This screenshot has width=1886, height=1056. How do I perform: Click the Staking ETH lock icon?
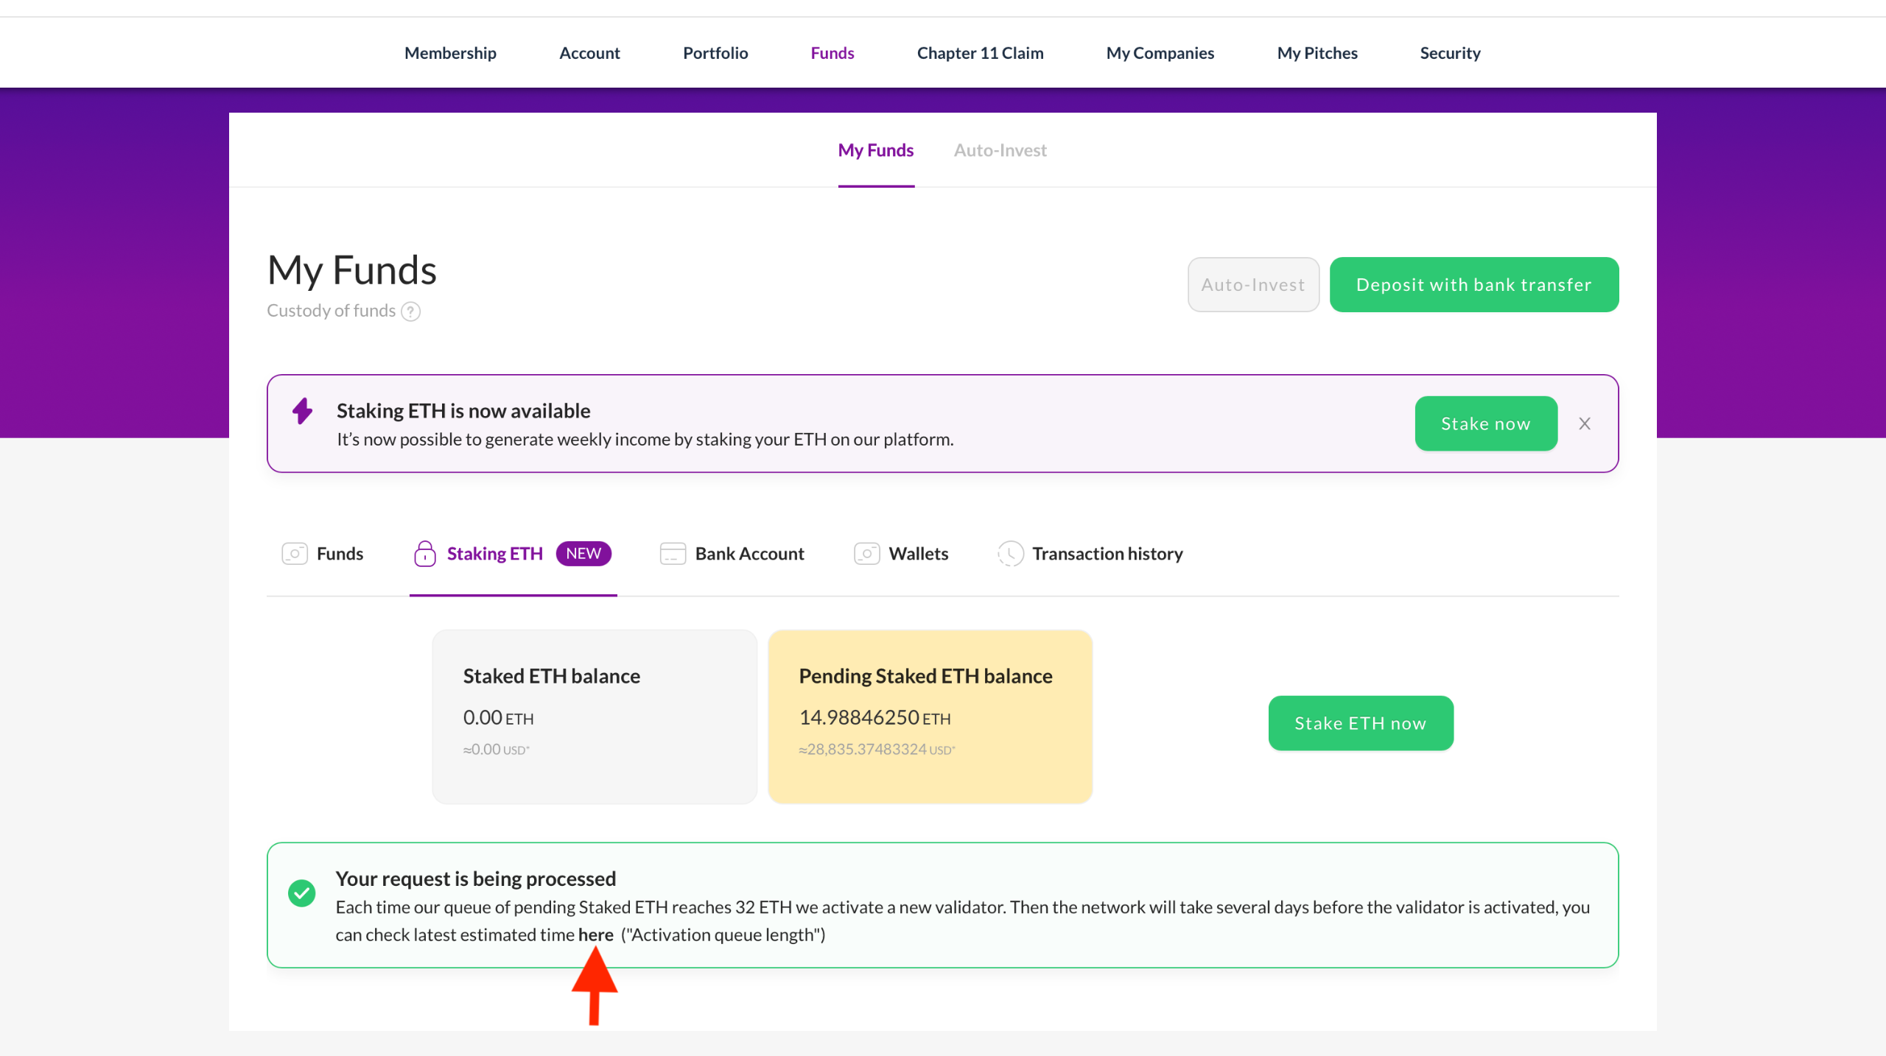tap(425, 554)
